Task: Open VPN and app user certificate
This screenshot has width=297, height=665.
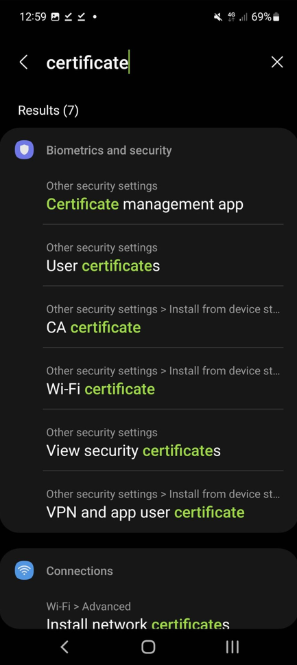Action: 163,504
